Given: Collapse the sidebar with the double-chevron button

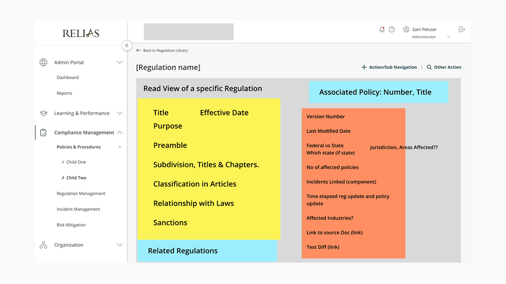Looking at the screenshot, I should pos(127,46).
